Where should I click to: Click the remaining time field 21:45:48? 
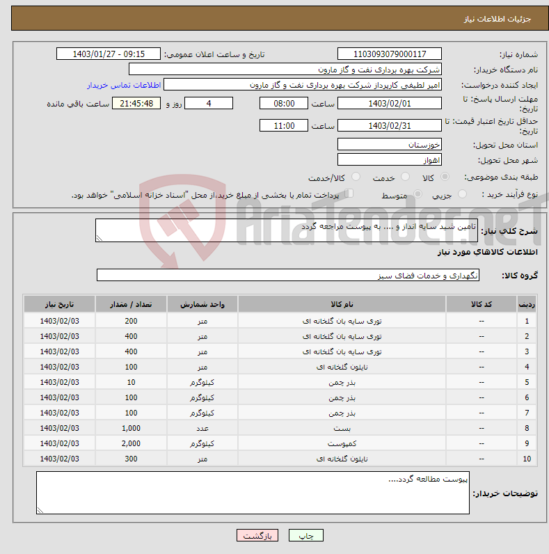point(136,103)
